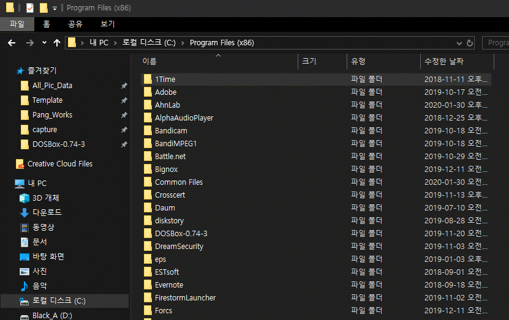
Task: Select 즐겨찾기 in the navigation pane
Action: 42,71
